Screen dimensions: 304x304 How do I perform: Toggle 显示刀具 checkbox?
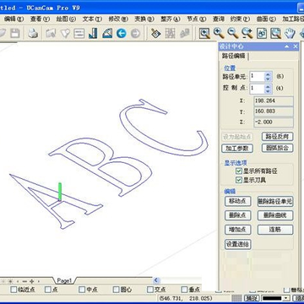click(239, 180)
